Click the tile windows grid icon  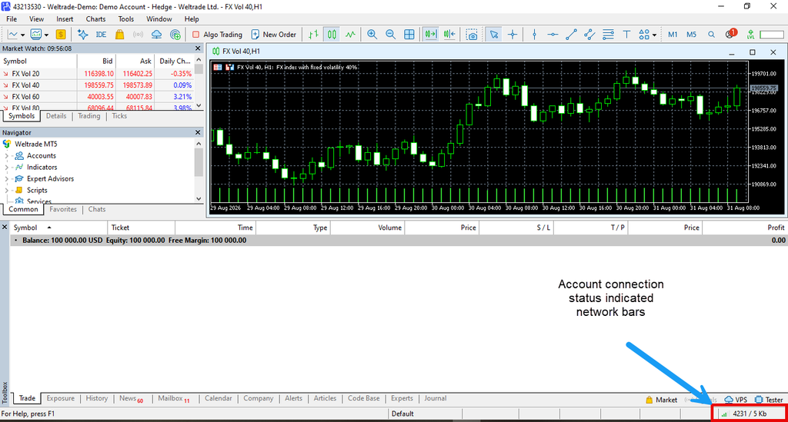409,35
